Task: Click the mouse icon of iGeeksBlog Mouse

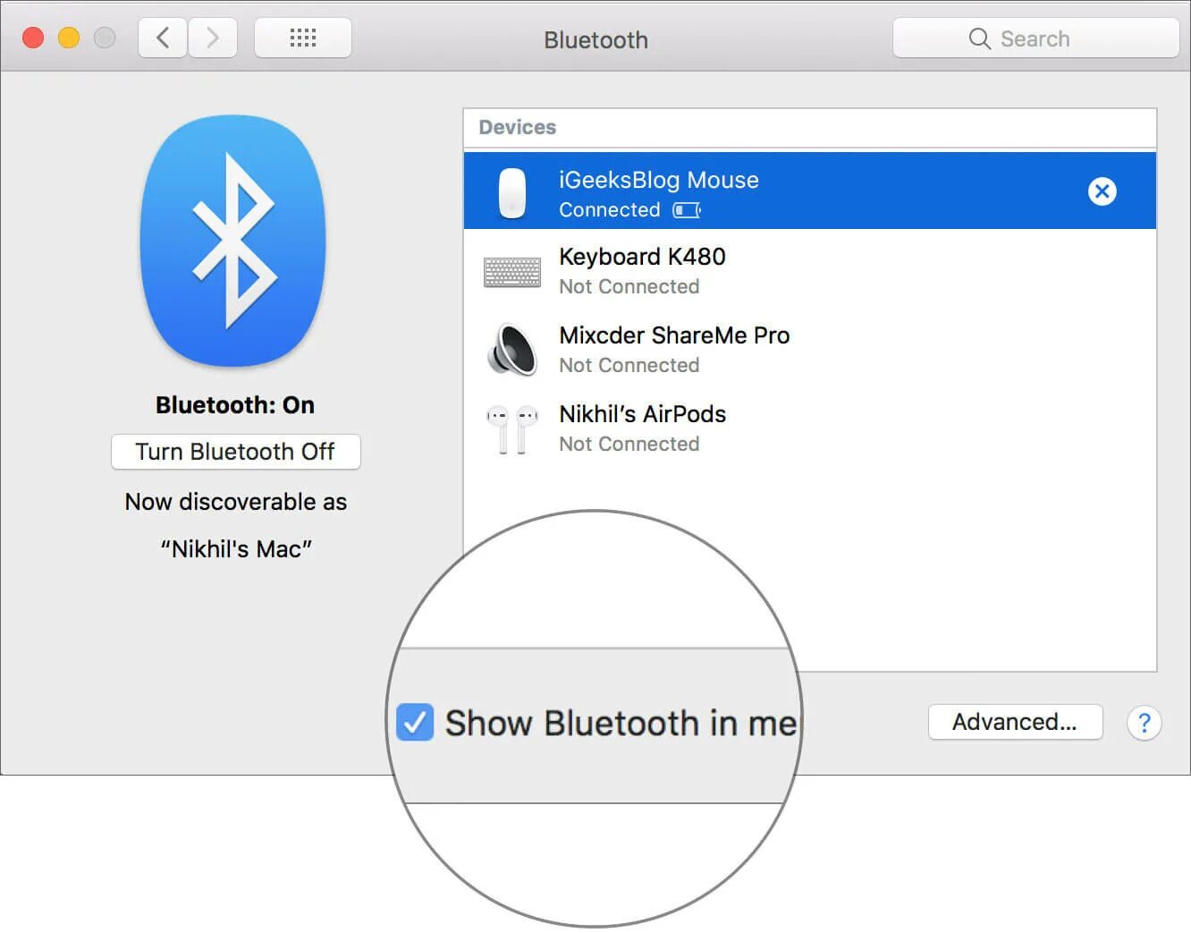Action: click(x=512, y=192)
